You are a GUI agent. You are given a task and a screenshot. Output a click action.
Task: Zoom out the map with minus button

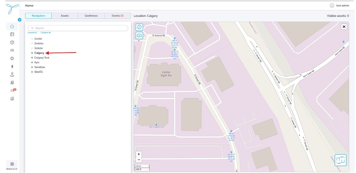[x=139, y=160]
